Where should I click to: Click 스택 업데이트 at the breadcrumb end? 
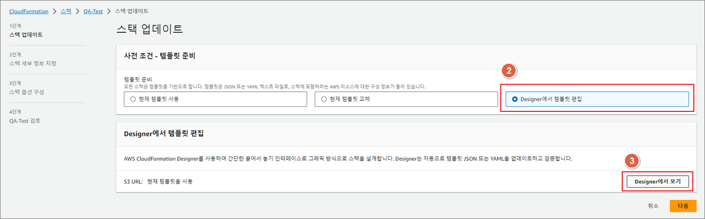tap(132, 11)
